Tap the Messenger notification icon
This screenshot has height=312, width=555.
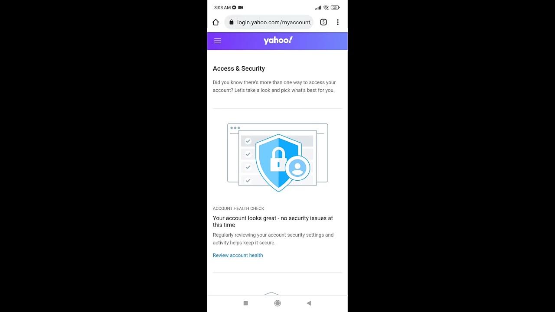point(234,7)
